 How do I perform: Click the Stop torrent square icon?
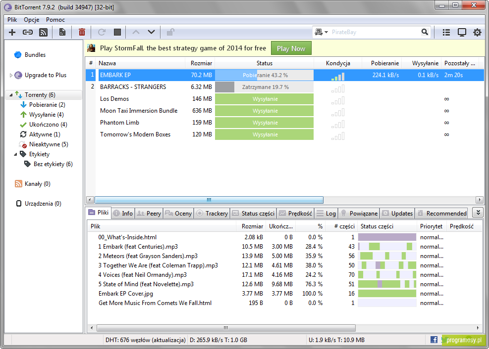click(x=117, y=32)
